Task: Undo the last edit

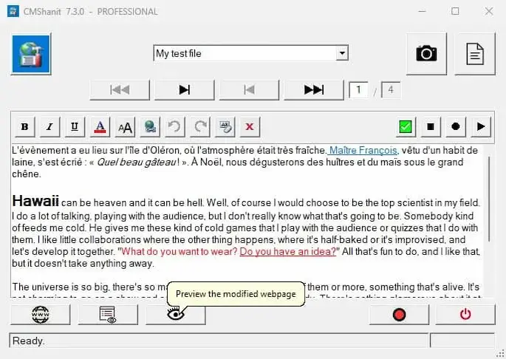Action: click(174, 126)
